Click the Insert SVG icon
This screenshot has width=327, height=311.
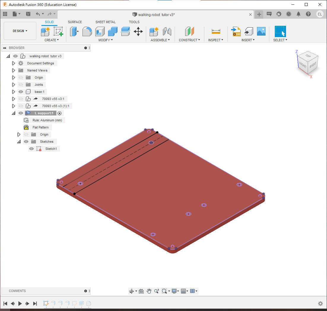click(x=236, y=31)
